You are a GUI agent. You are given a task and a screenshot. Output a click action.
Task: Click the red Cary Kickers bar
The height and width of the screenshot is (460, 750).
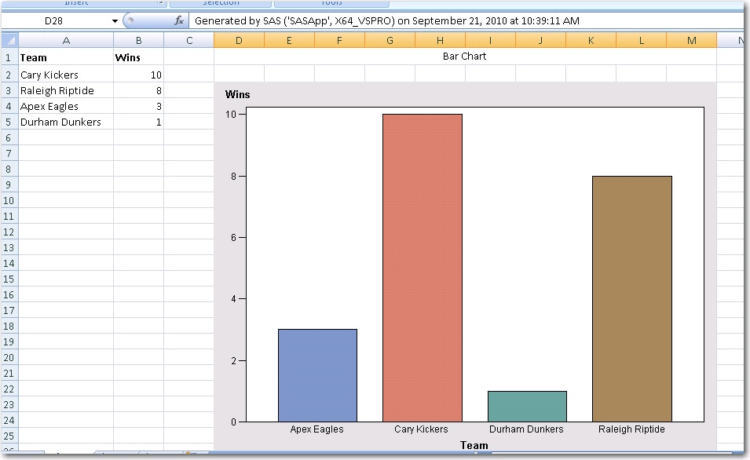[422, 268]
